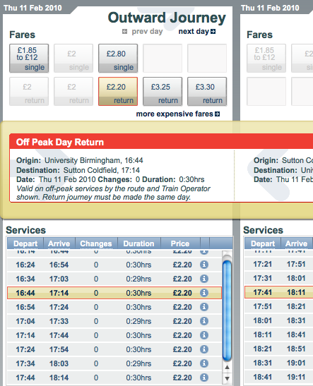
Task: Go to next day
Action: [x=197, y=32]
